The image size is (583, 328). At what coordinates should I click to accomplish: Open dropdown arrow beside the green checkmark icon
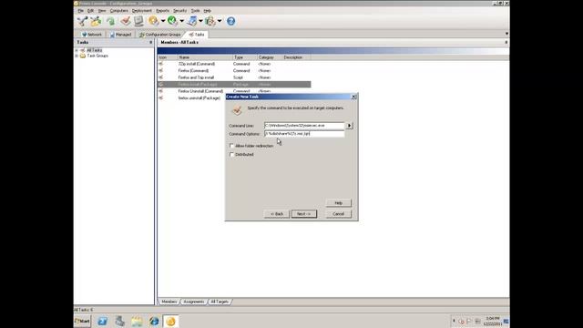click(182, 21)
